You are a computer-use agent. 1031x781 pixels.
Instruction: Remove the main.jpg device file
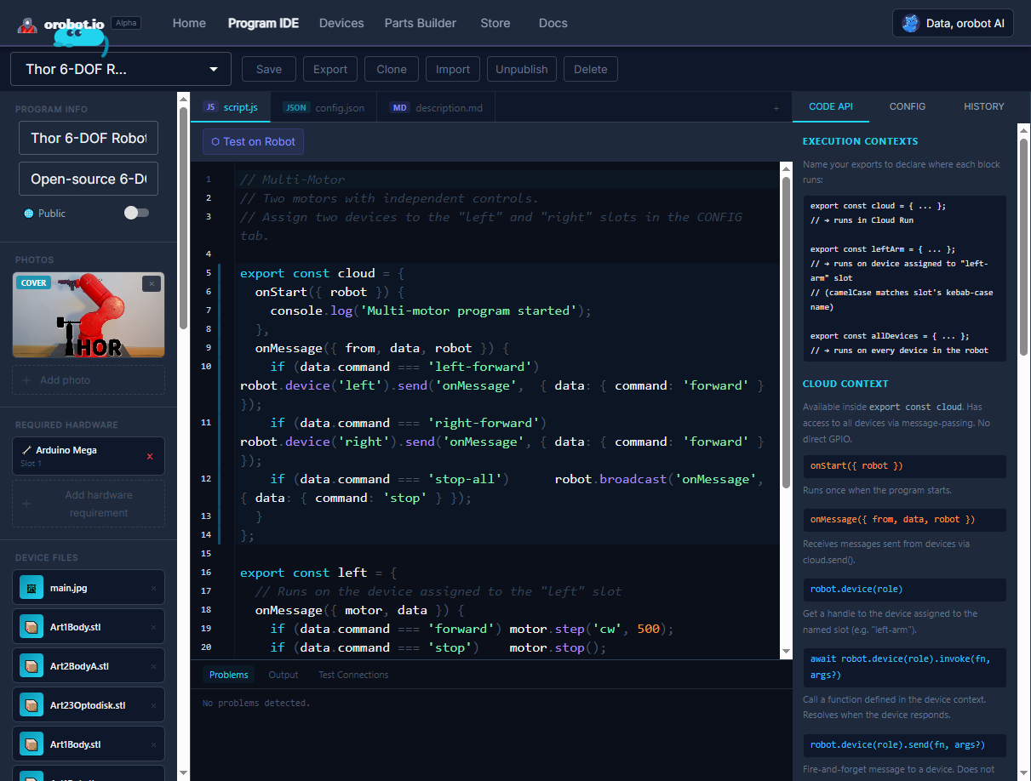[x=153, y=588]
